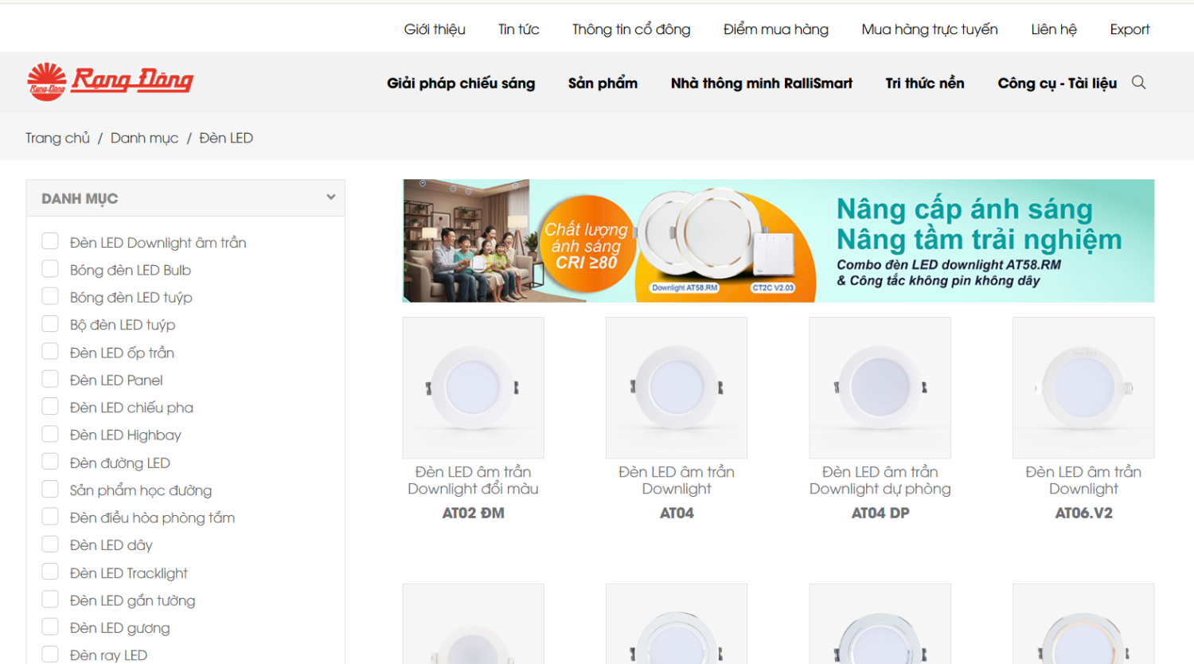Open the AT02 ĐM product image
Viewport: 1194px width, 664px height.
click(x=473, y=388)
